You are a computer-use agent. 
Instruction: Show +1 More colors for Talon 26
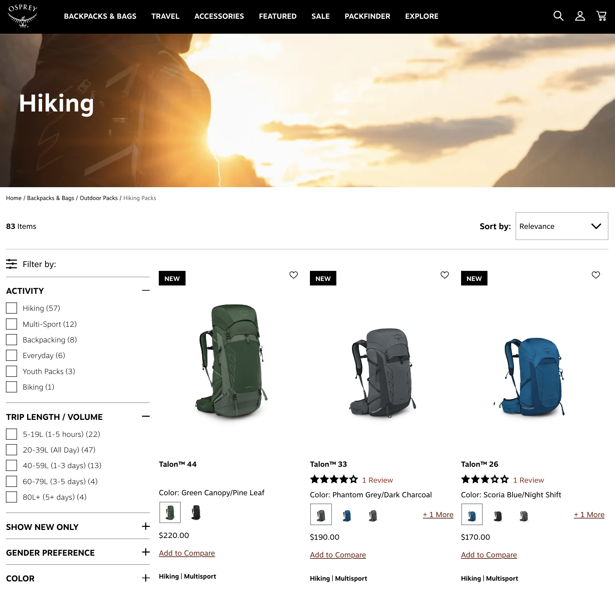pos(589,514)
